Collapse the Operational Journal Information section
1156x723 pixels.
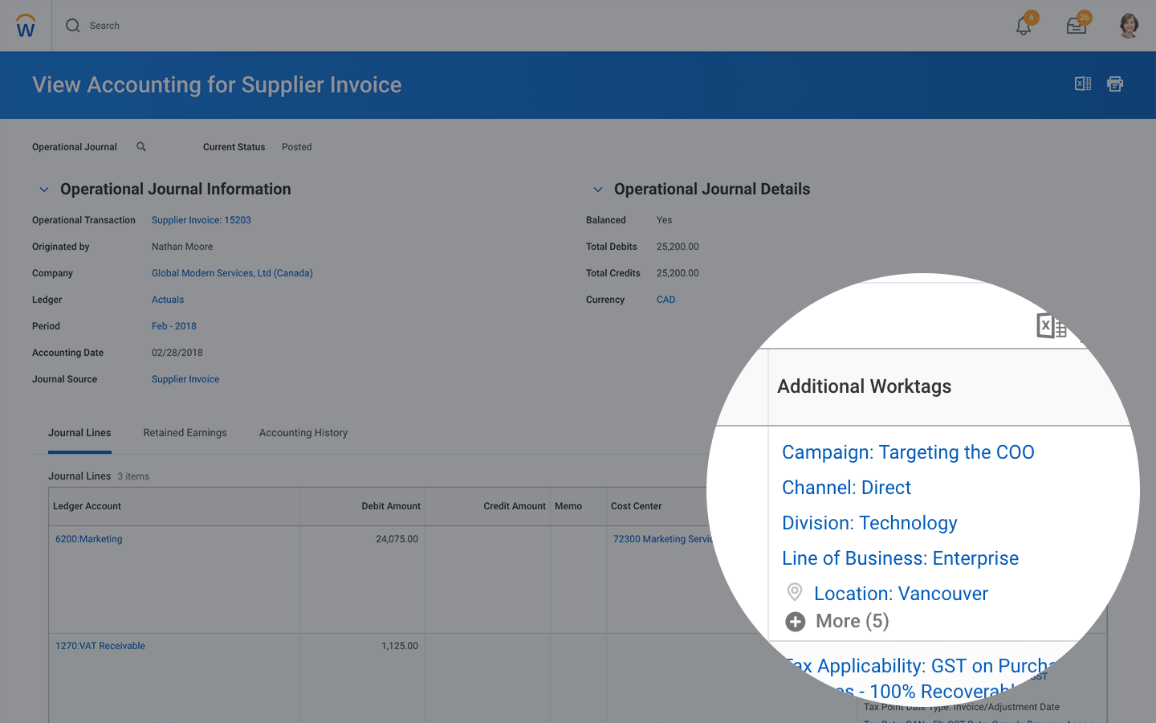coord(44,190)
